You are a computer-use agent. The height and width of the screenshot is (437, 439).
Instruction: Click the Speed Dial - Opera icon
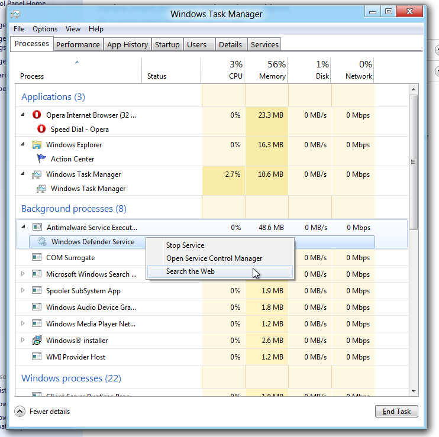pos(41,129)
